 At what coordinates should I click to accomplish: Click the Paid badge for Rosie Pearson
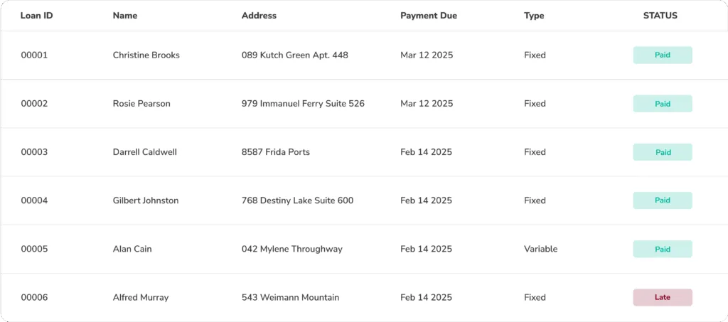663,104
